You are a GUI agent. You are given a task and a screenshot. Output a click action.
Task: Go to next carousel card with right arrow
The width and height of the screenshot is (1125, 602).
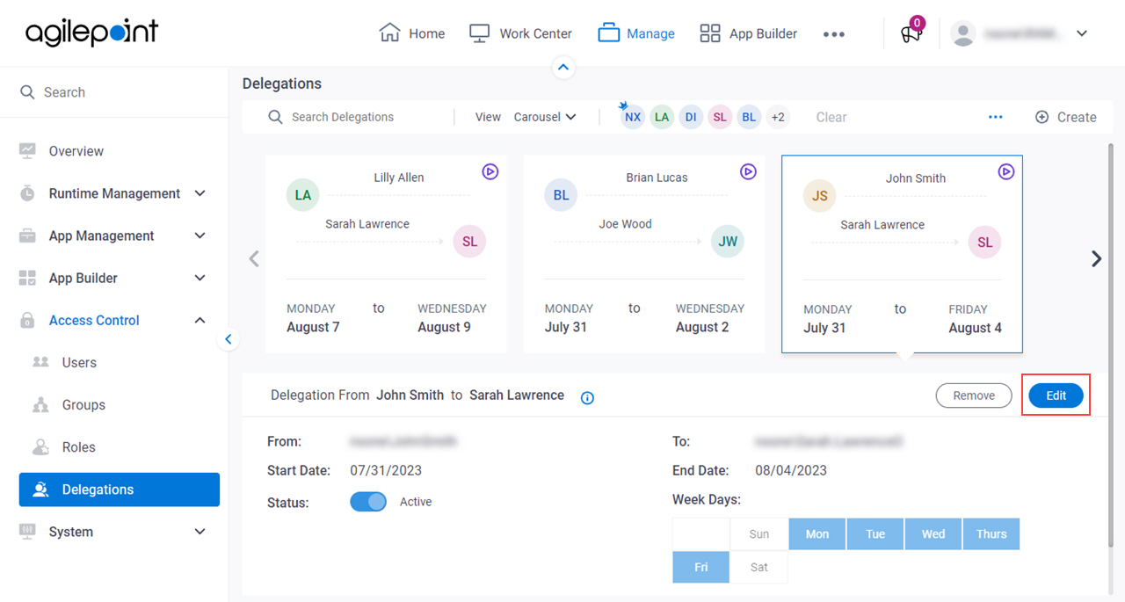[x=1096, y=258]
